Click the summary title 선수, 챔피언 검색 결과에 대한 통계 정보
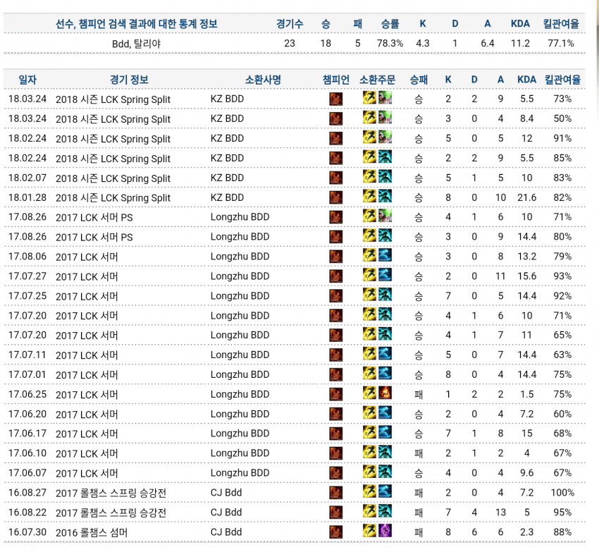599x552 pixels. (x=137, y=24)
